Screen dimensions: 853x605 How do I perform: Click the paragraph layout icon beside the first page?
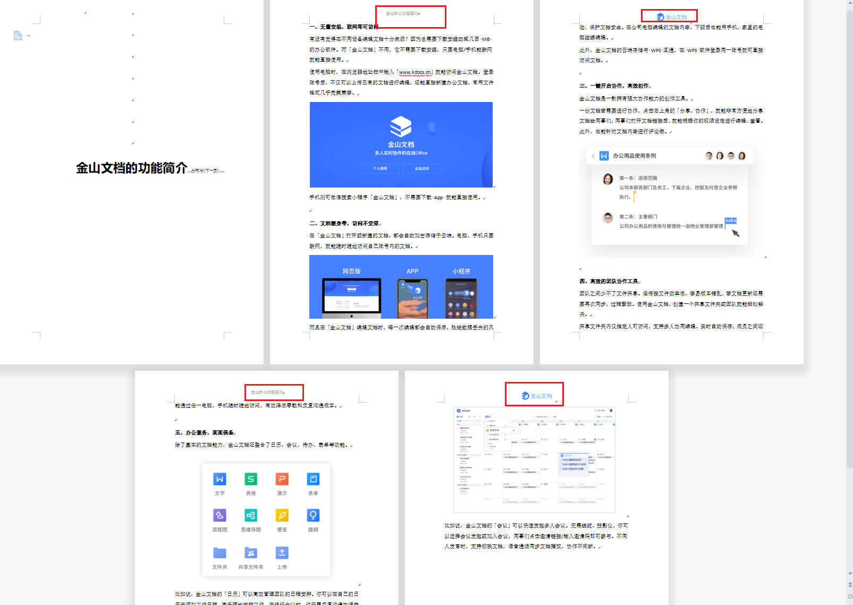click(x=18, y=36)
